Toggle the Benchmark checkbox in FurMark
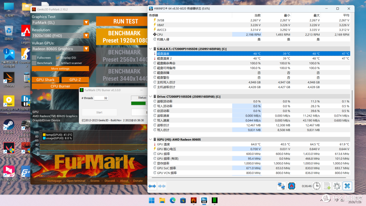 [34, 63]
